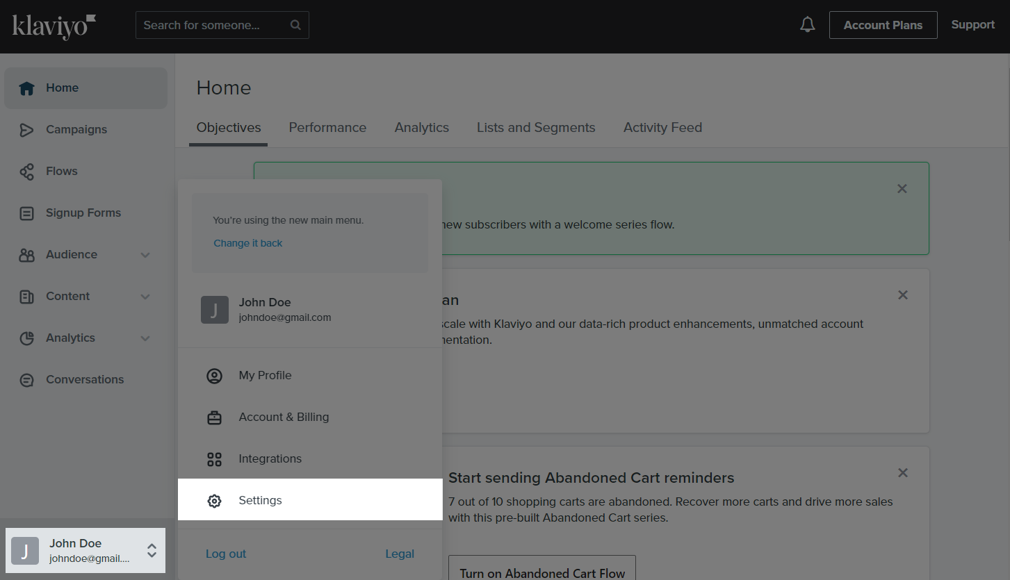
Task: Switch to the Objectives tab
Action: [x=229, y=128]
